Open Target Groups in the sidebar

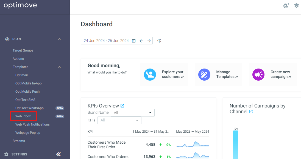coord(23,50)
